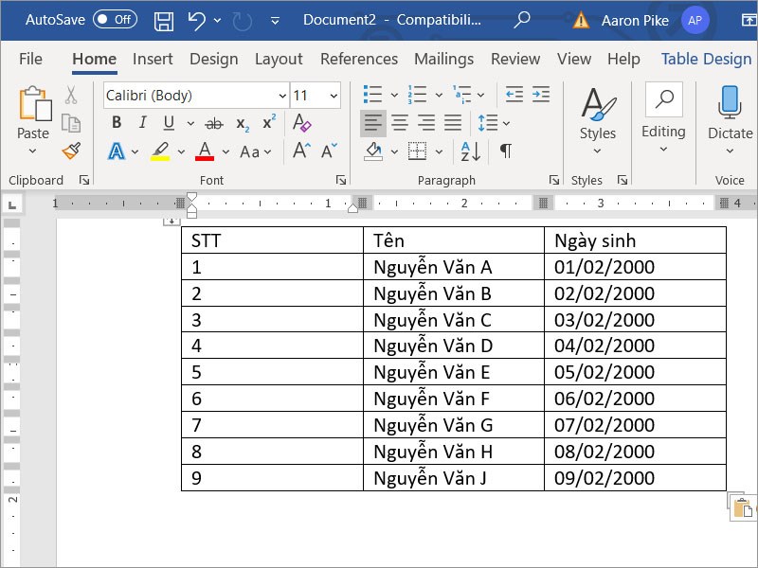Image resolution: width=758 pixels, height=568 pixels.
Task: Click the Aaron Pike account name
Action: pyautogui.click(x=635, y=20)
